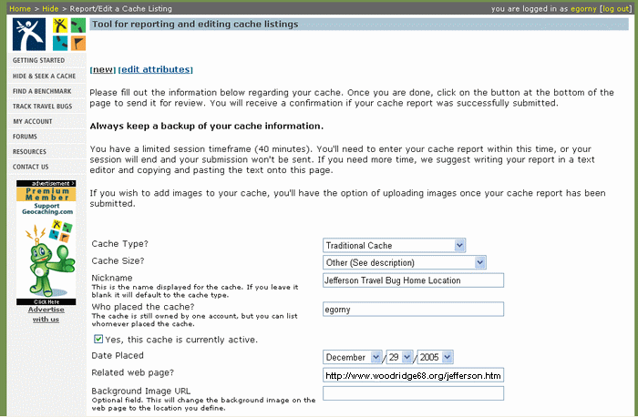Click the 'Cache Type?' label
Screen dimensions: 638x417
click(120, 244)
